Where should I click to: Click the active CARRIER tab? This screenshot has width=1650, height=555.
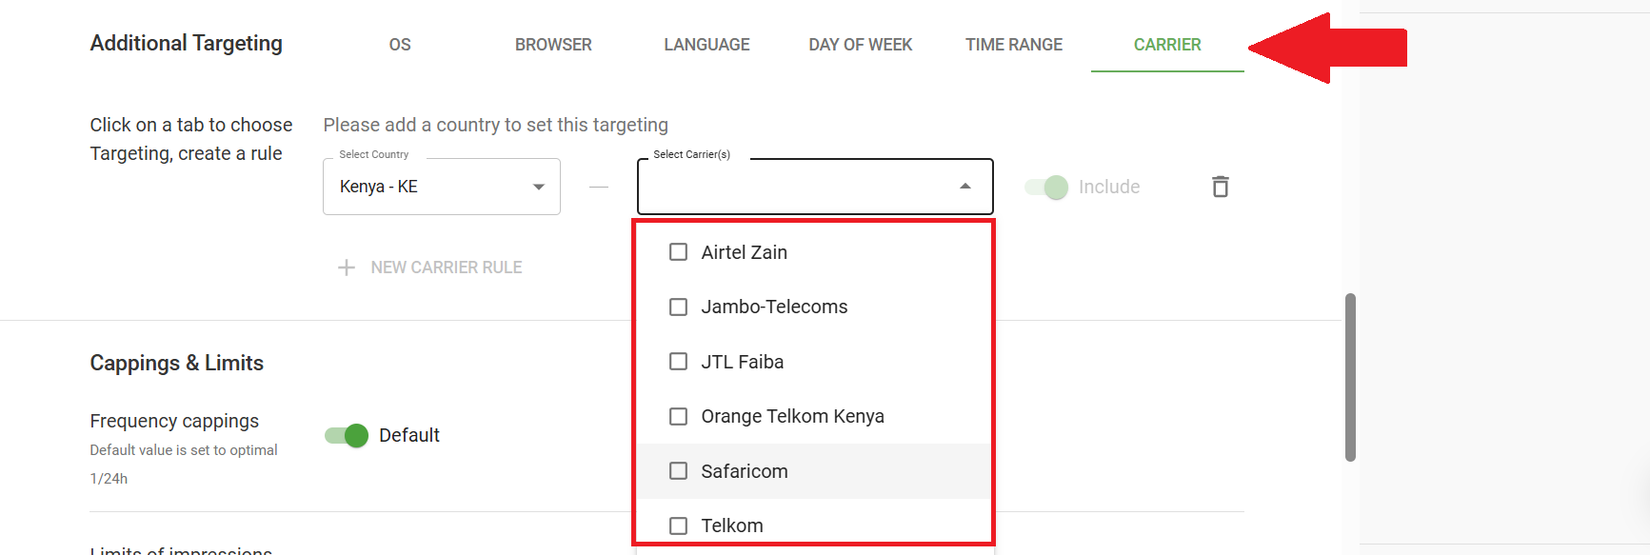[x=1166, y=44]
